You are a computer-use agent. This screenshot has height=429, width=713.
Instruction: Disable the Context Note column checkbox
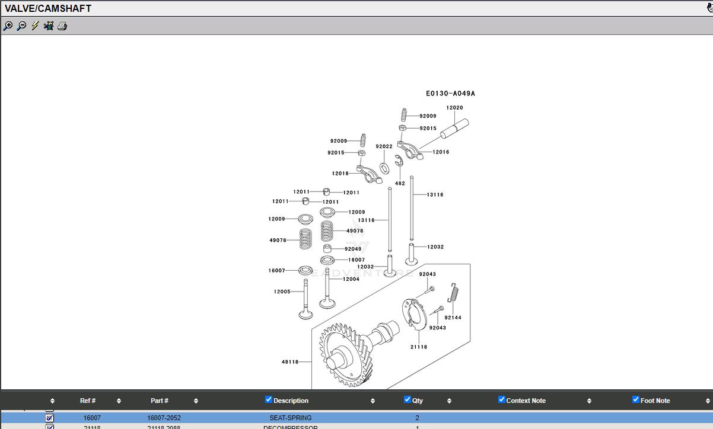tap(501, 400)
